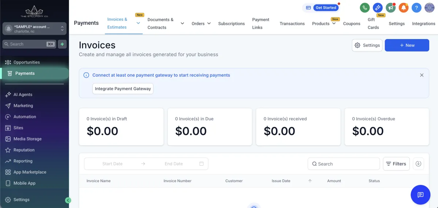Click the calendar icon in the date range
This screenshot has height=208, width=438.
[x=201, y=164]
